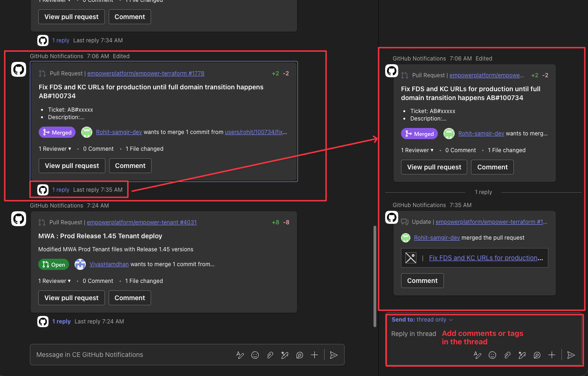Open more actions plus in channel message box
Image resolution: width=588 pixels, height=376 pixels.
tap(314, 355)
